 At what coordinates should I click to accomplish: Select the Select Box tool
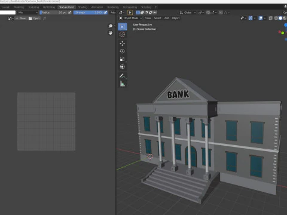pyautogui.click(x=123, y=27)
